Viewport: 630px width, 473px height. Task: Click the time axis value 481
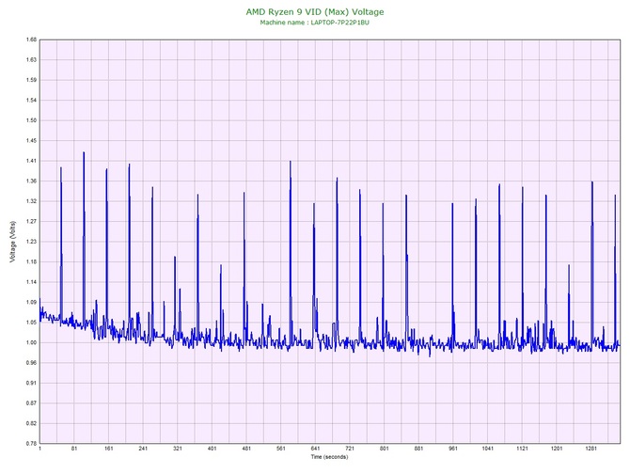(x=246, y=449)
